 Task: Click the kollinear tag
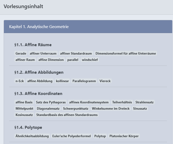pos(63,81)
